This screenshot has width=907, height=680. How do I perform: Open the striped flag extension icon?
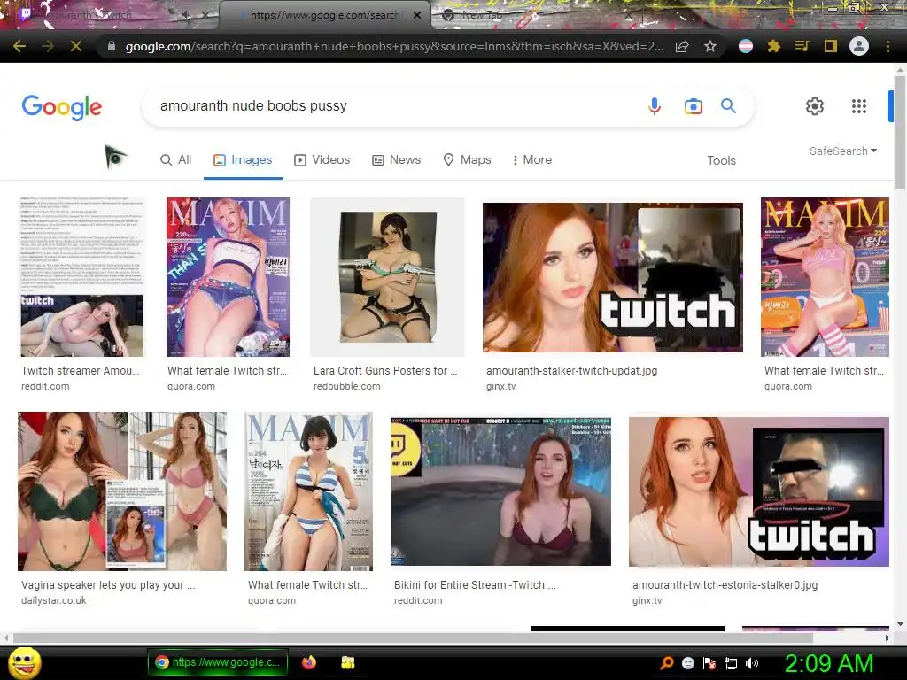[746, 46]
